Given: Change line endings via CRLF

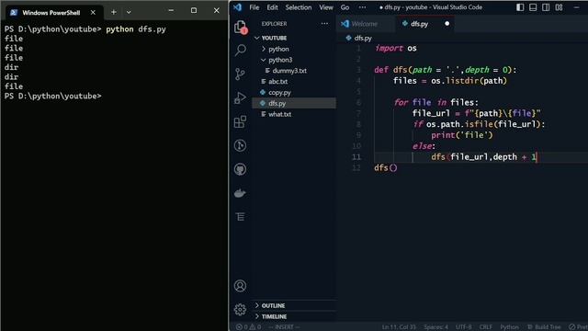Looking at the screenshot, I should (x=486, y=327).
